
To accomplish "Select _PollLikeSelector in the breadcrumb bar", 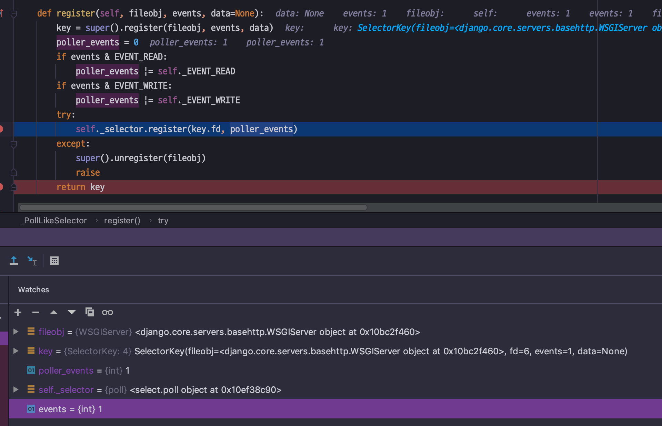I will coord(53,221).
